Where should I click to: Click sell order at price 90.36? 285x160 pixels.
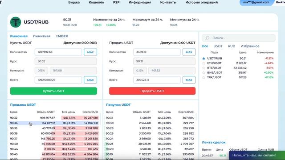coord(54,133)
